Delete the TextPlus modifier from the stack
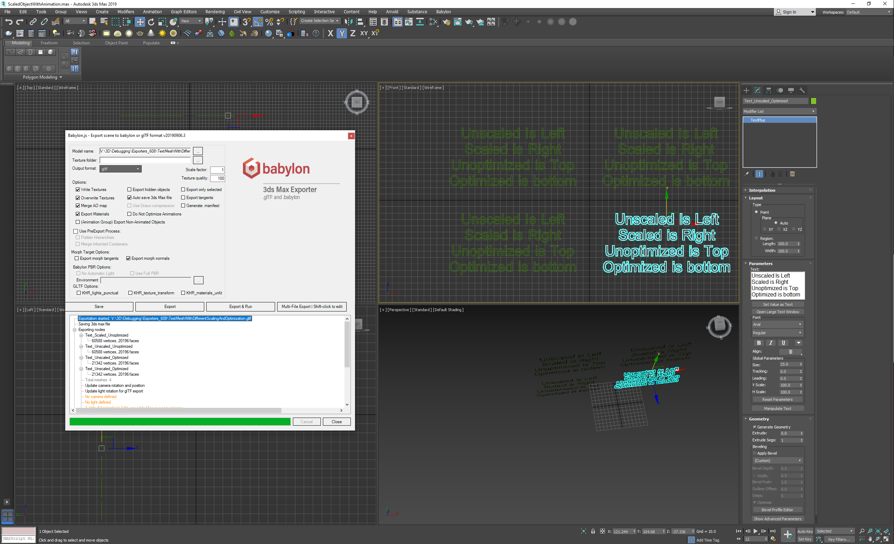This screenshot has width=894, height=544. (781, 174)
